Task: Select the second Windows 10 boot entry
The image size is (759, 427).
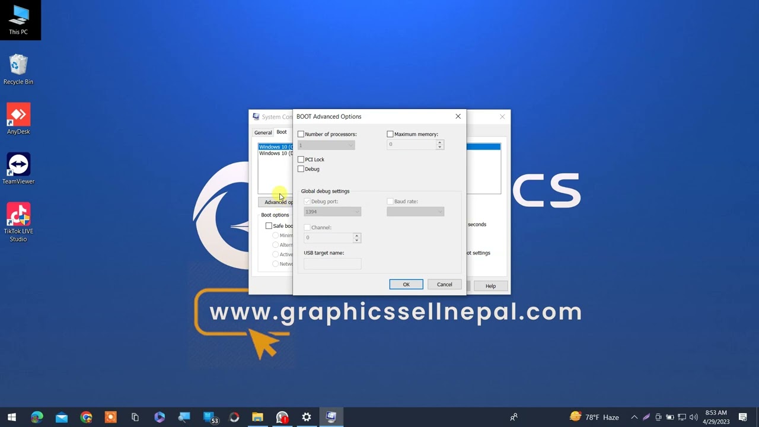Action: point(276,154)
